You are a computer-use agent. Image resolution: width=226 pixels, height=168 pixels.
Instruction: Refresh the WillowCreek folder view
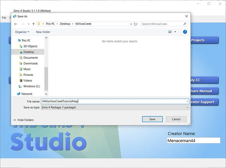coord(135,24)
